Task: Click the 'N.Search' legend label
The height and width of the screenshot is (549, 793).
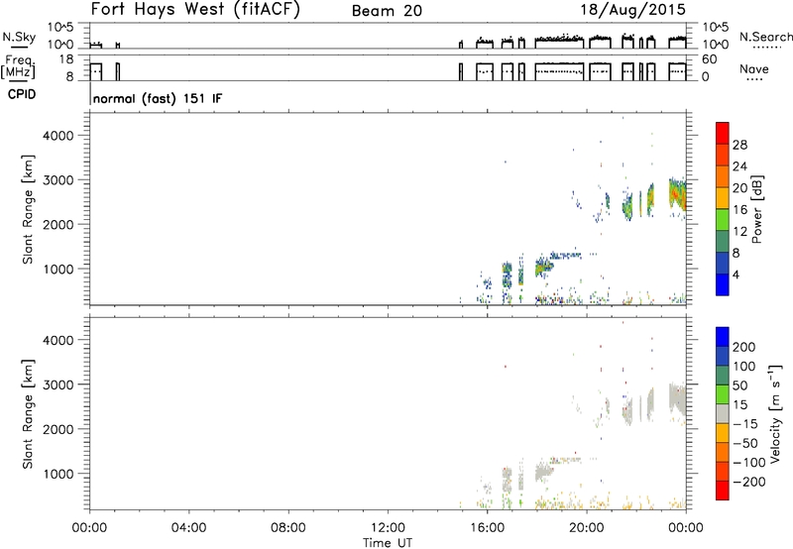Action: 765,37
